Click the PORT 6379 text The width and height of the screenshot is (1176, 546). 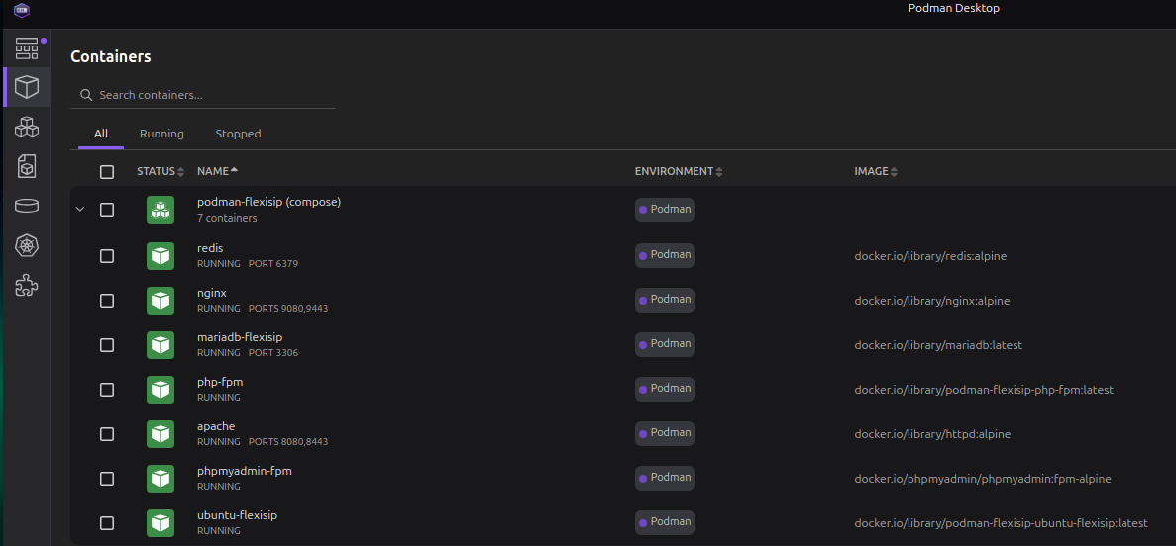pyautogui.click(x=273, y=264)
